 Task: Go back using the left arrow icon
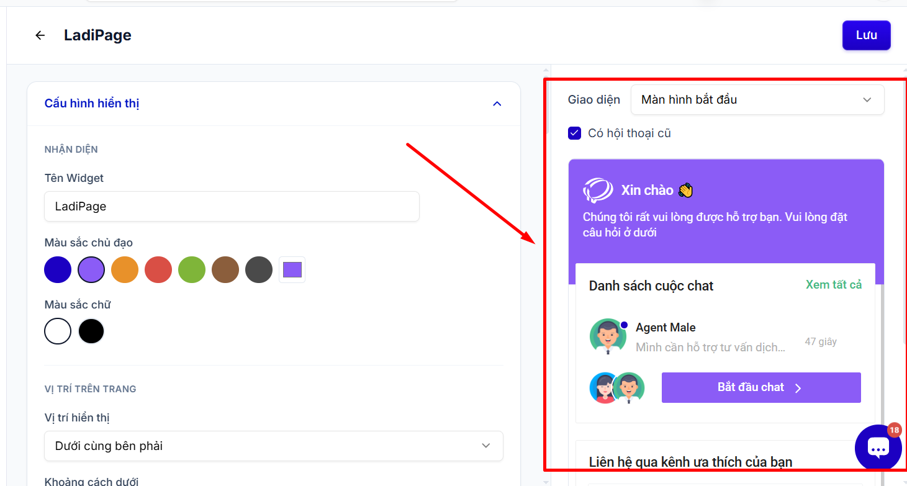click(40, 35)
